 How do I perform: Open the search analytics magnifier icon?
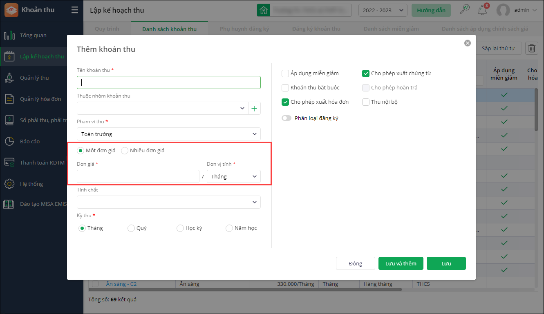point(465,10)
